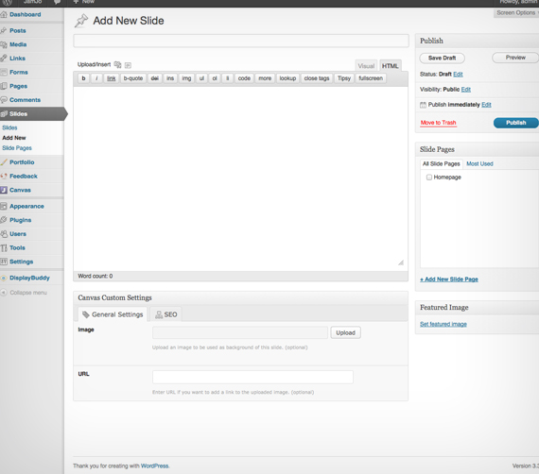Click the Tools icon in sidebar
Screen dimensions: 539x474
[4, 247]
